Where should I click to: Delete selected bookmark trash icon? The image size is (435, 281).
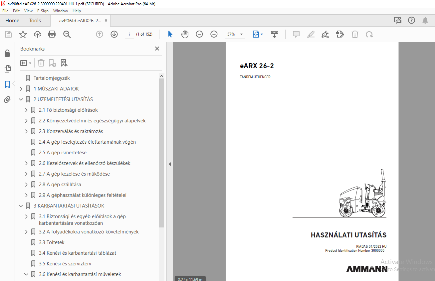pyautogui.click(x=41, y=63)
